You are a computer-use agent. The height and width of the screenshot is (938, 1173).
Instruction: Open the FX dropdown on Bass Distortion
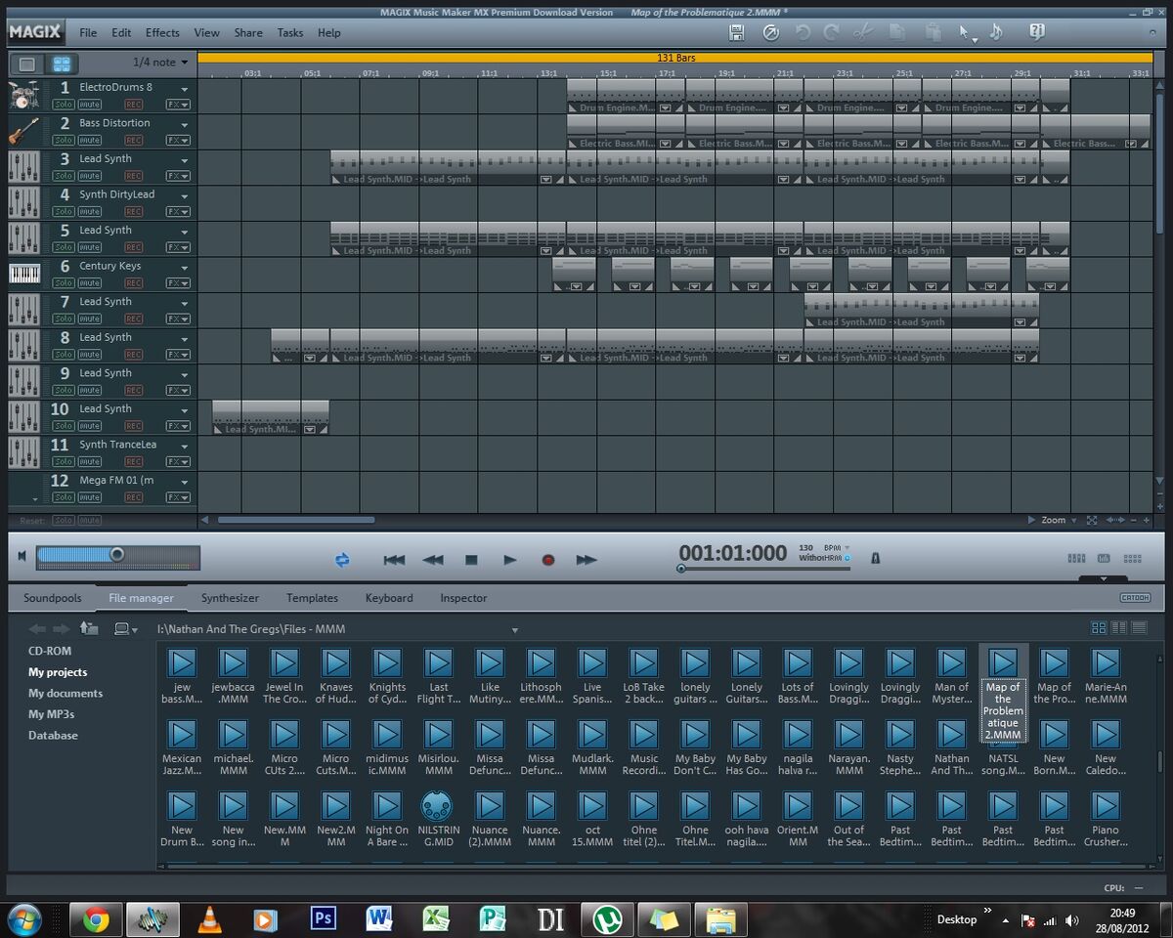point(178,141)
